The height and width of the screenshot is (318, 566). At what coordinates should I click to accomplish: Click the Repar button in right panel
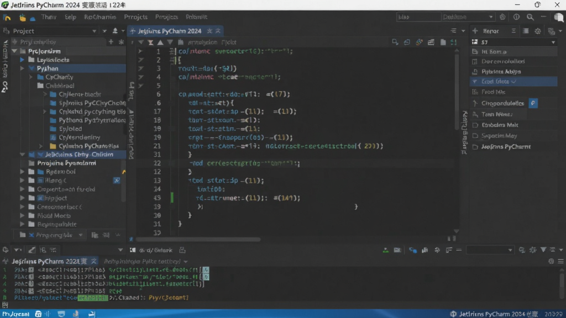coord(491,31)
